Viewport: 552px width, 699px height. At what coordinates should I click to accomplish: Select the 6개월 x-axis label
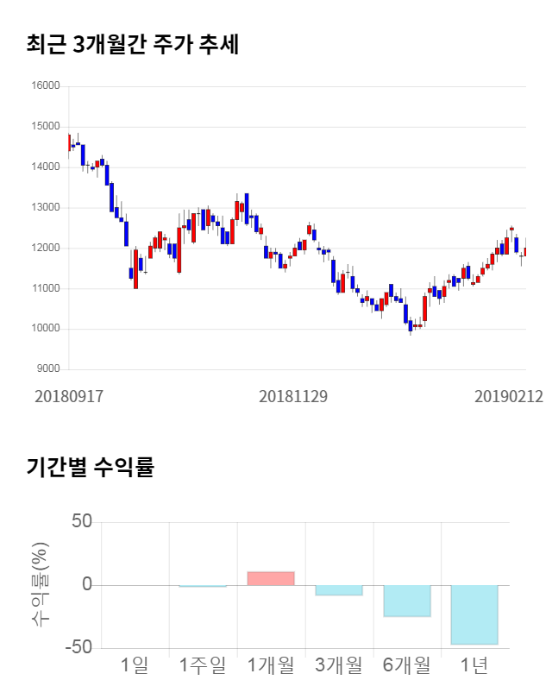(406, 665)
